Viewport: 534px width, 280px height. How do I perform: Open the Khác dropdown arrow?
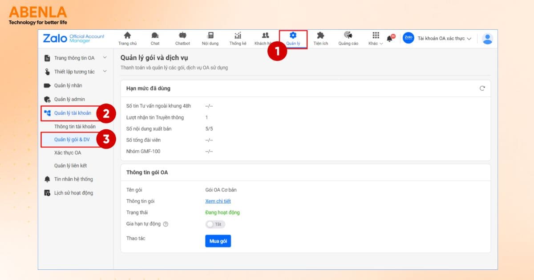[x=381, y=44]
